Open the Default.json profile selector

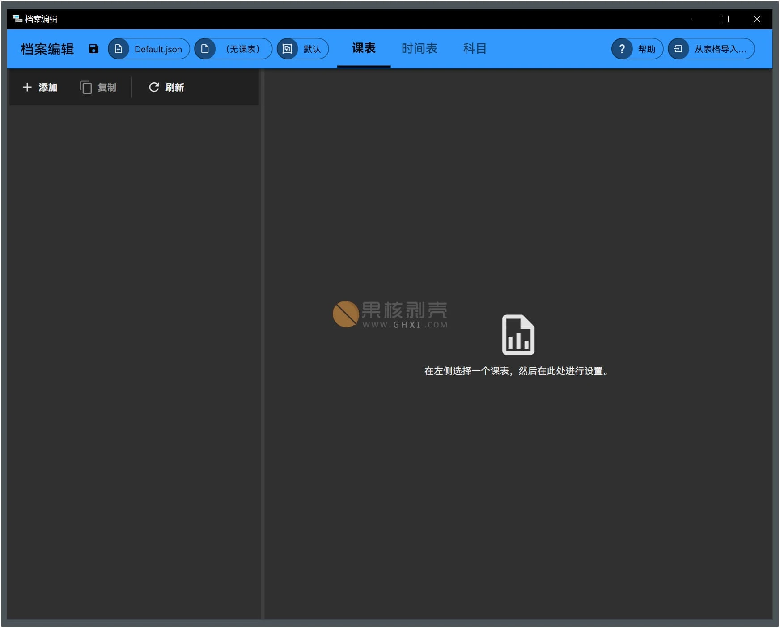pyautogui.click(x=149, y=49)
